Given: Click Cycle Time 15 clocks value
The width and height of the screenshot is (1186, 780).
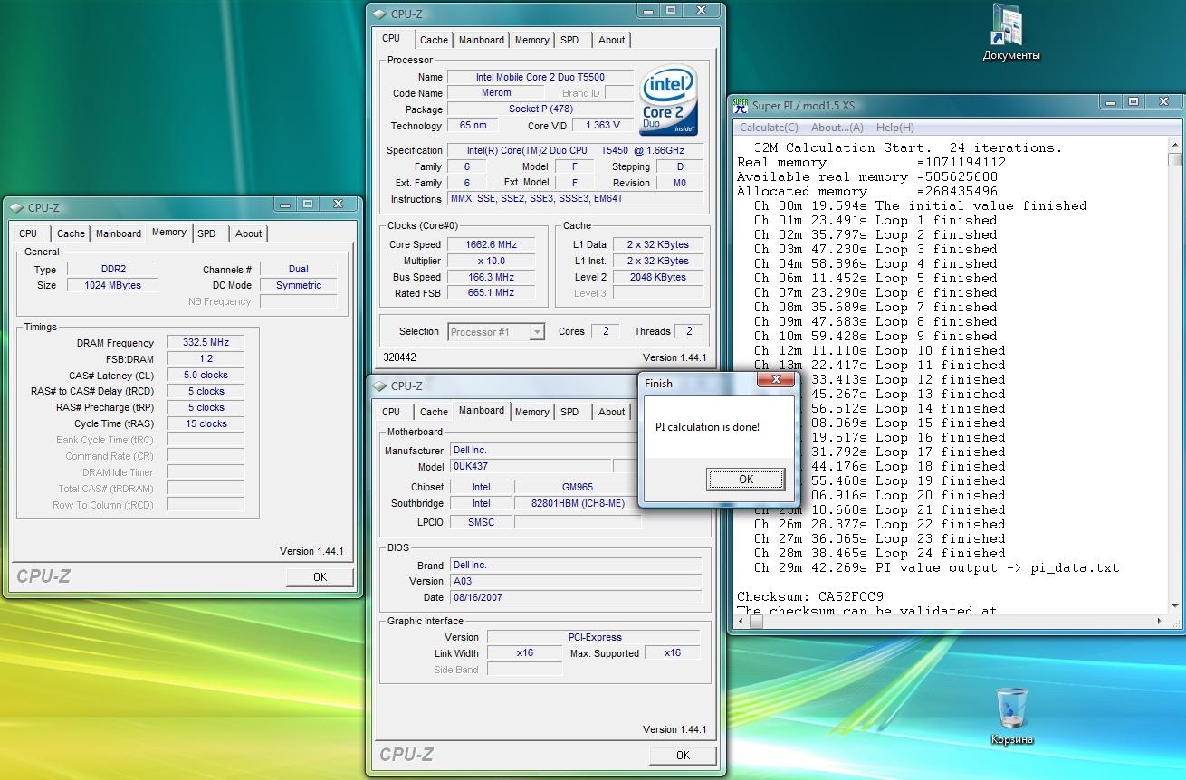Looking at the screenshot, I should point(206,424).
